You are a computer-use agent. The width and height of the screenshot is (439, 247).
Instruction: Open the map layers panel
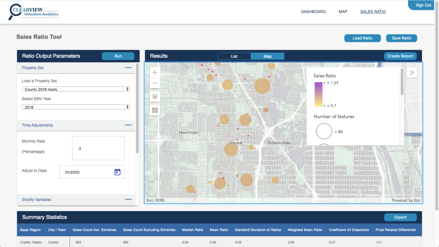[x=154, y=96]
